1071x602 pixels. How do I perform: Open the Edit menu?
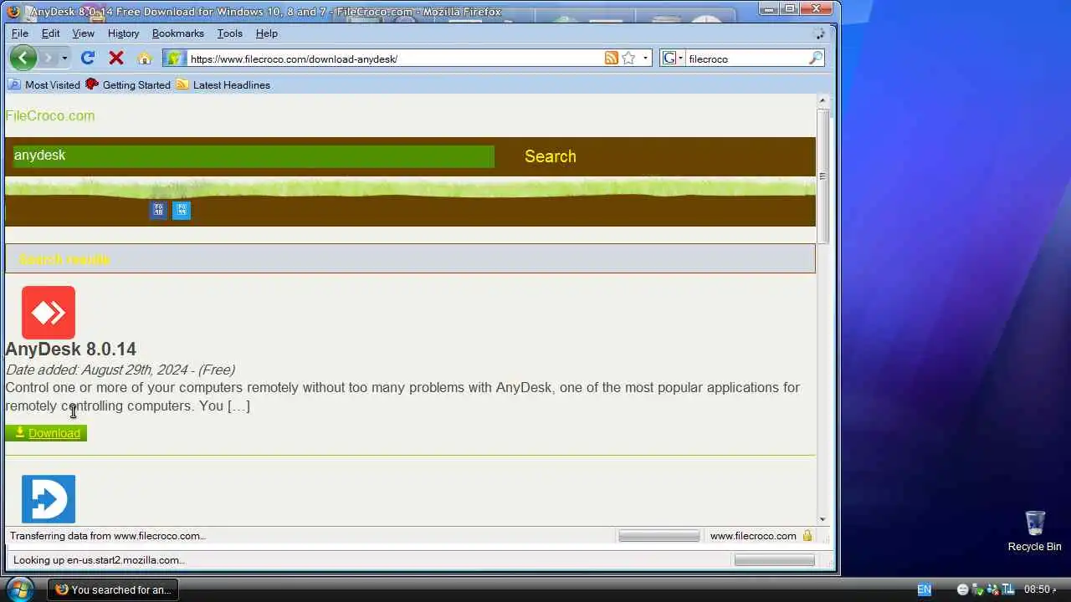click(51, 33)
